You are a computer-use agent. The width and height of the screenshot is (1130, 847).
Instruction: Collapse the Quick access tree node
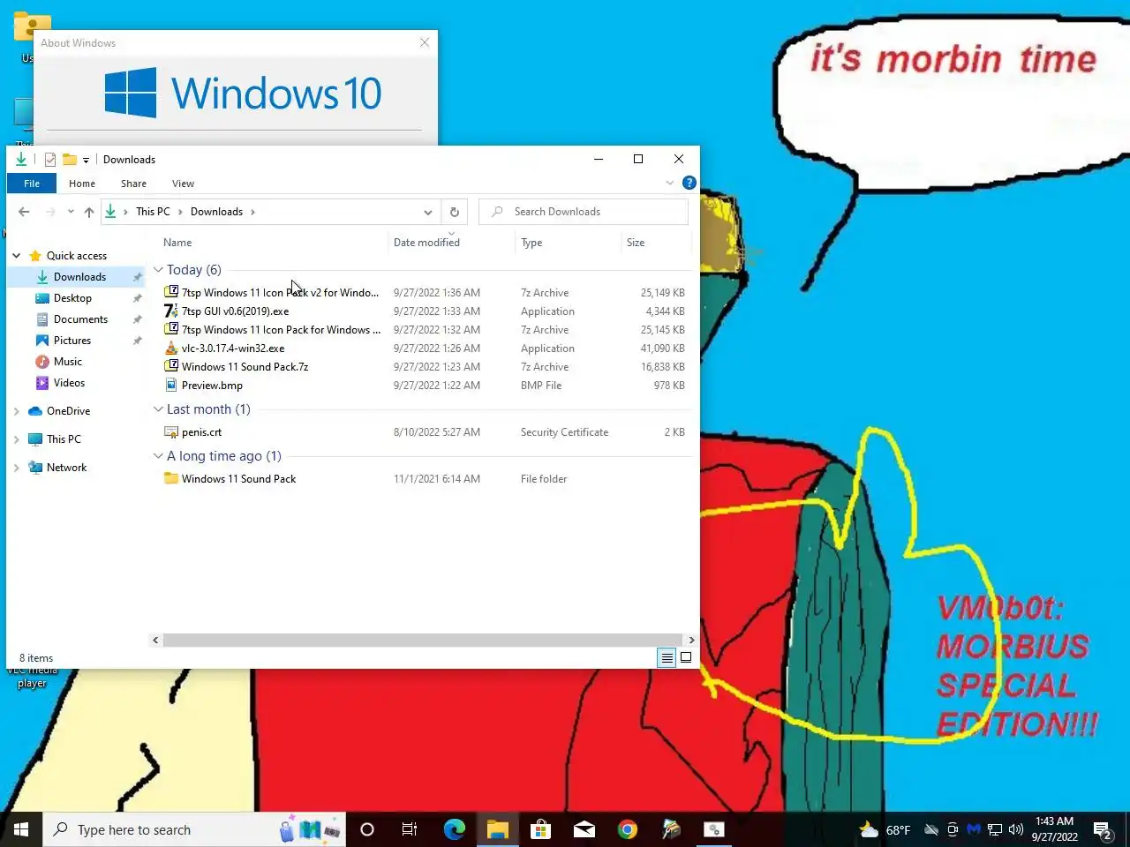16,256
